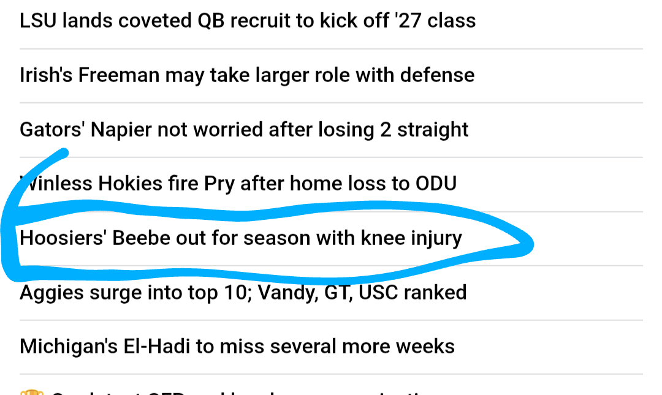Click the trophy emoji icon at bottom
Screen dimensions: 662x395
30,392
